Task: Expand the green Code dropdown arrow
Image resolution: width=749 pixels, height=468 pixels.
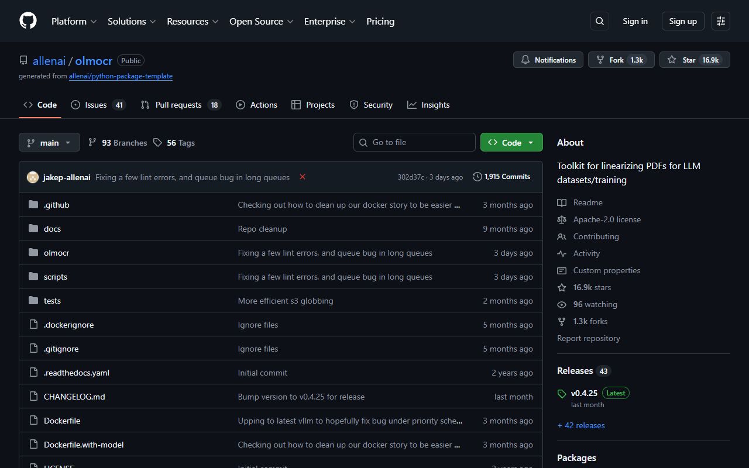Action: (531, 142)
